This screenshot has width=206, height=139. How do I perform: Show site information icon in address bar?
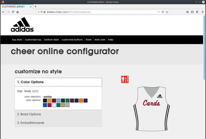[39, 12]
